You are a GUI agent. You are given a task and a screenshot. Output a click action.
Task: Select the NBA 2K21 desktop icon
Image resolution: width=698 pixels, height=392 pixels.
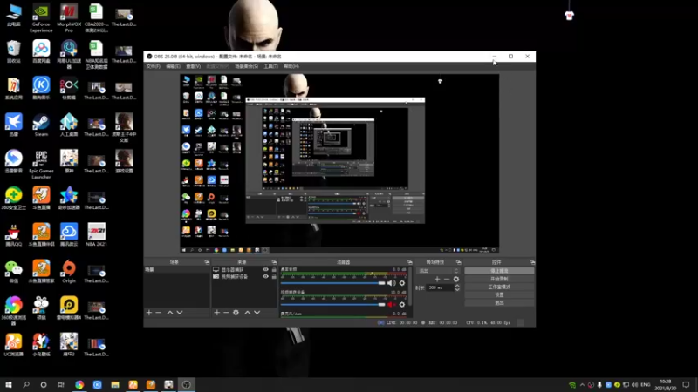pyautogui.click(x=96, y=235)
